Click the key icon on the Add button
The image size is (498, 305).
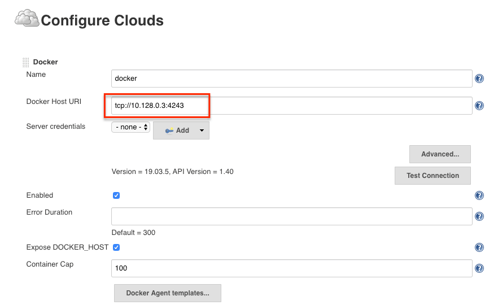tap(169, 130)
